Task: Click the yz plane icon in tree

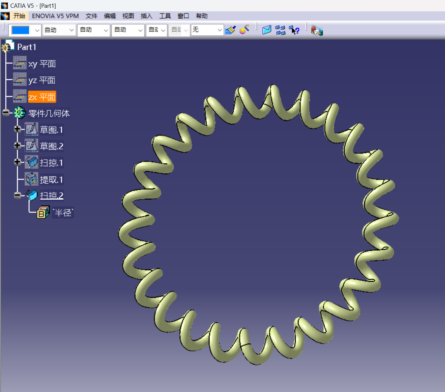Action: pos(20,80)
